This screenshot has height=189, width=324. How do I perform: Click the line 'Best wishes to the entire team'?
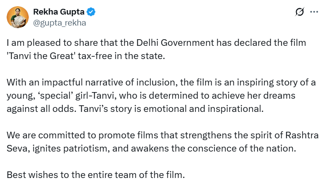(x=95, y=174)
